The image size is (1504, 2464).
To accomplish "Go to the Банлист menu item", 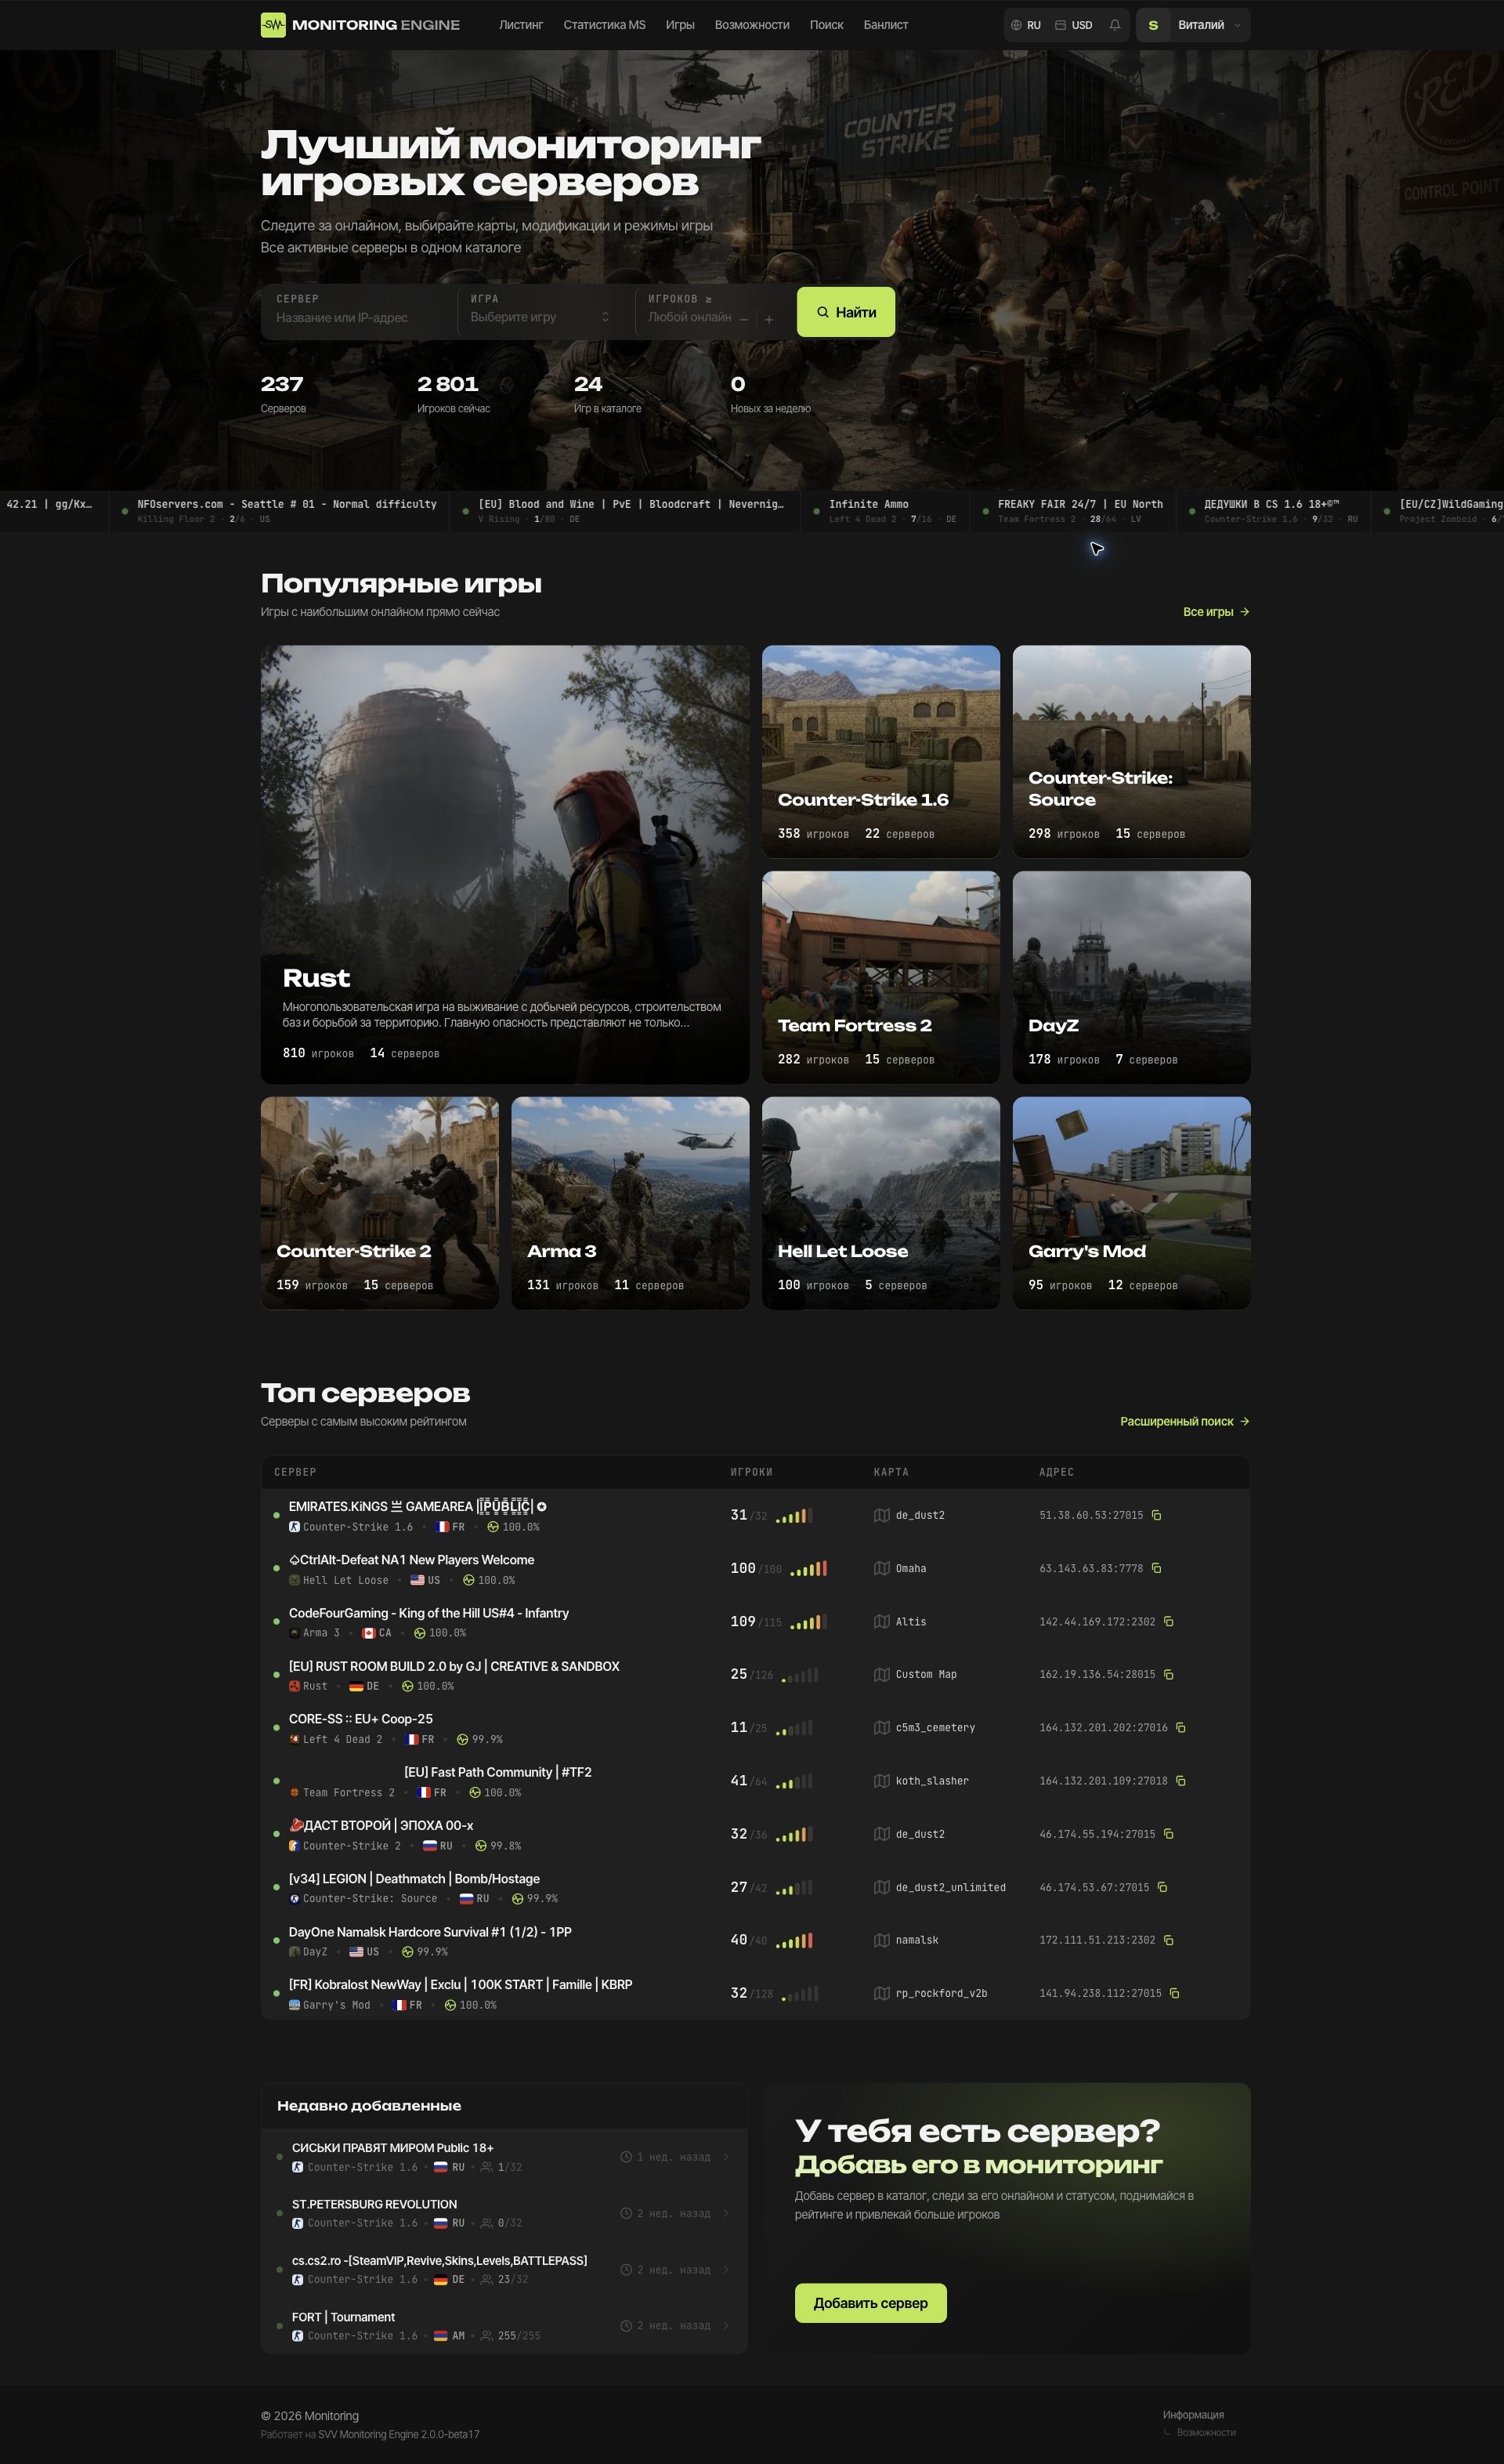I will pos(885,25).
